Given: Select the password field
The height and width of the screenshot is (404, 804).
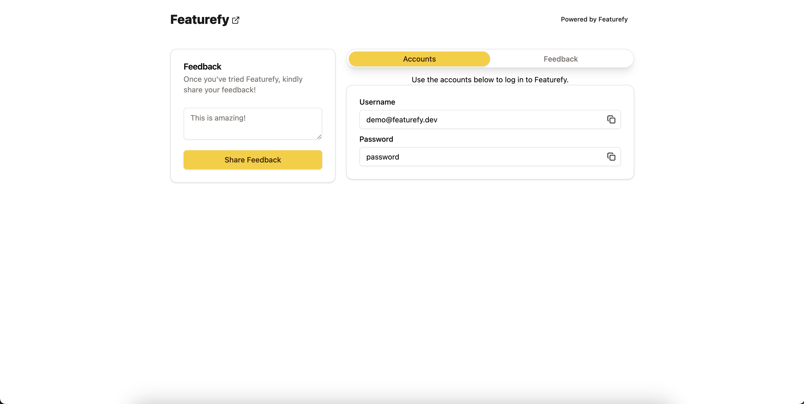Looking at the screenshot, I should (490, 157).
